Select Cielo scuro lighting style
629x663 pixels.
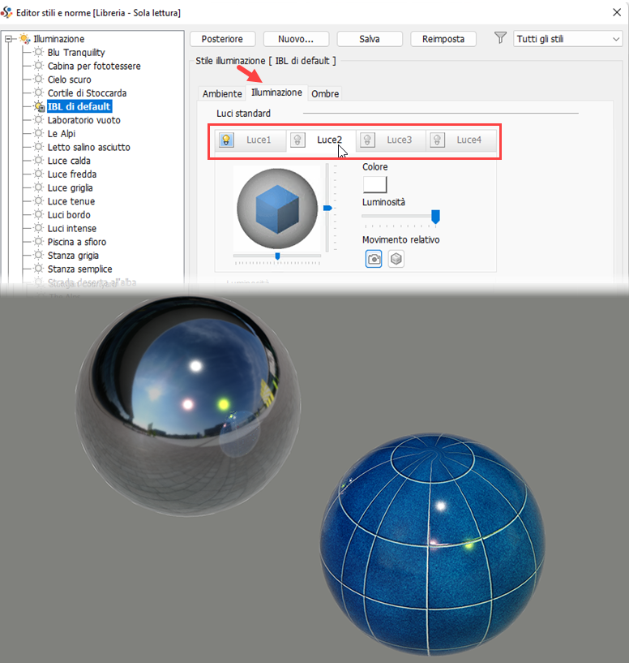point(69,80)
